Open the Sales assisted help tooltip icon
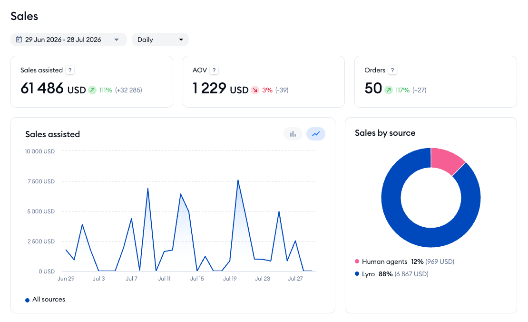 70,70
